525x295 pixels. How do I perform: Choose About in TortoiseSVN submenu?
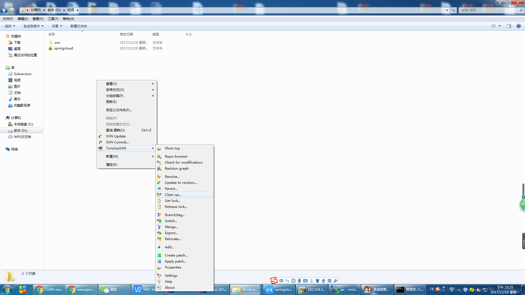coord(185,288)
